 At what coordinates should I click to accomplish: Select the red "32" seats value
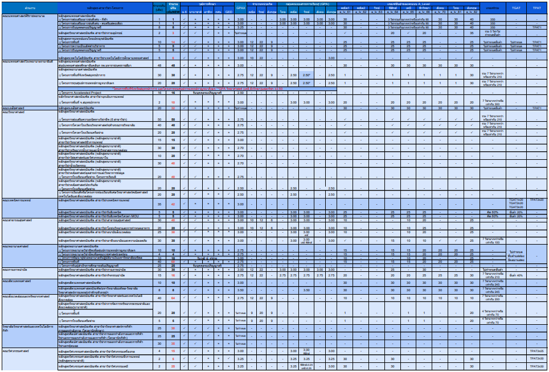(173, 109)
